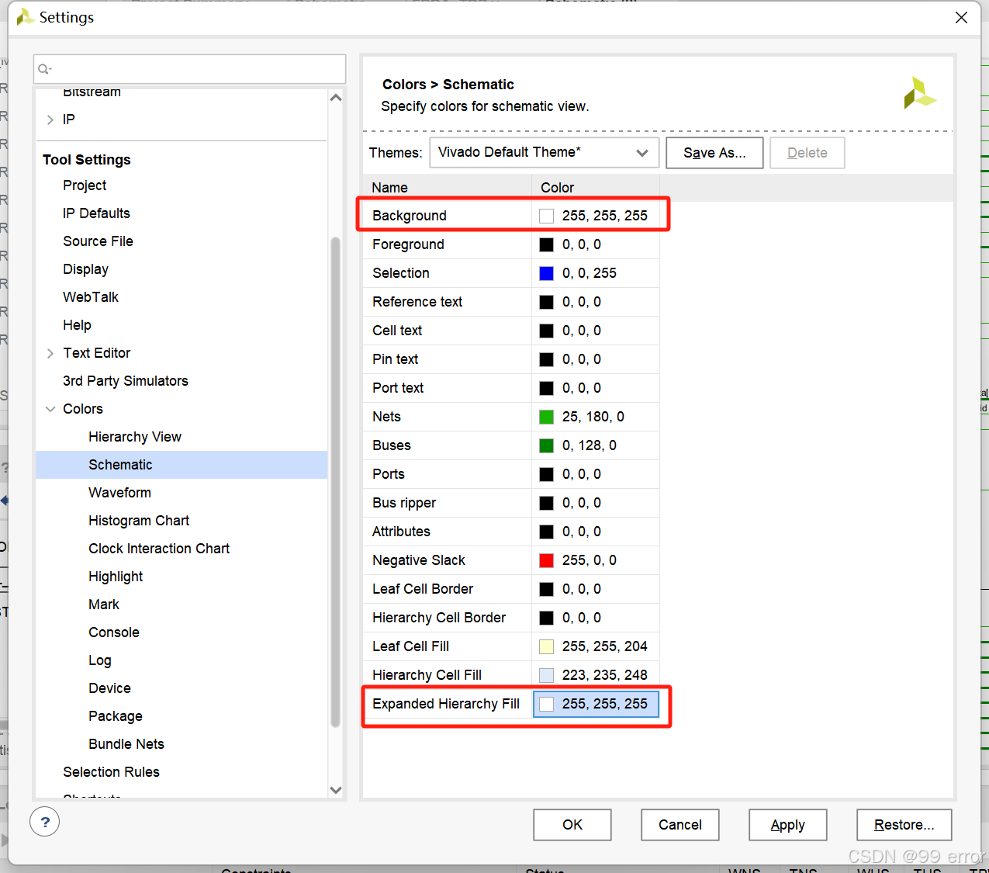Select the Ports row name
Viewport: 989px width, 873px height.
(389, 474)
